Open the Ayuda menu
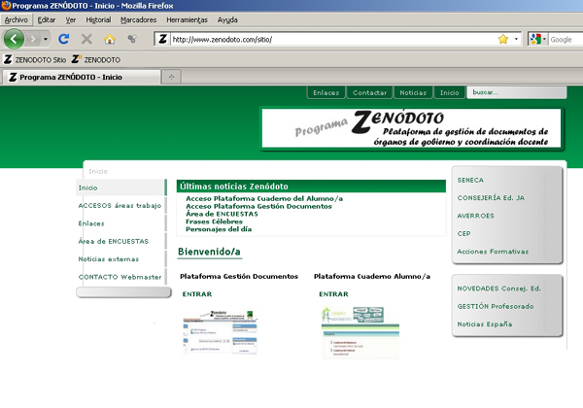The image size is (583, 408). click(x=227, y=20)
